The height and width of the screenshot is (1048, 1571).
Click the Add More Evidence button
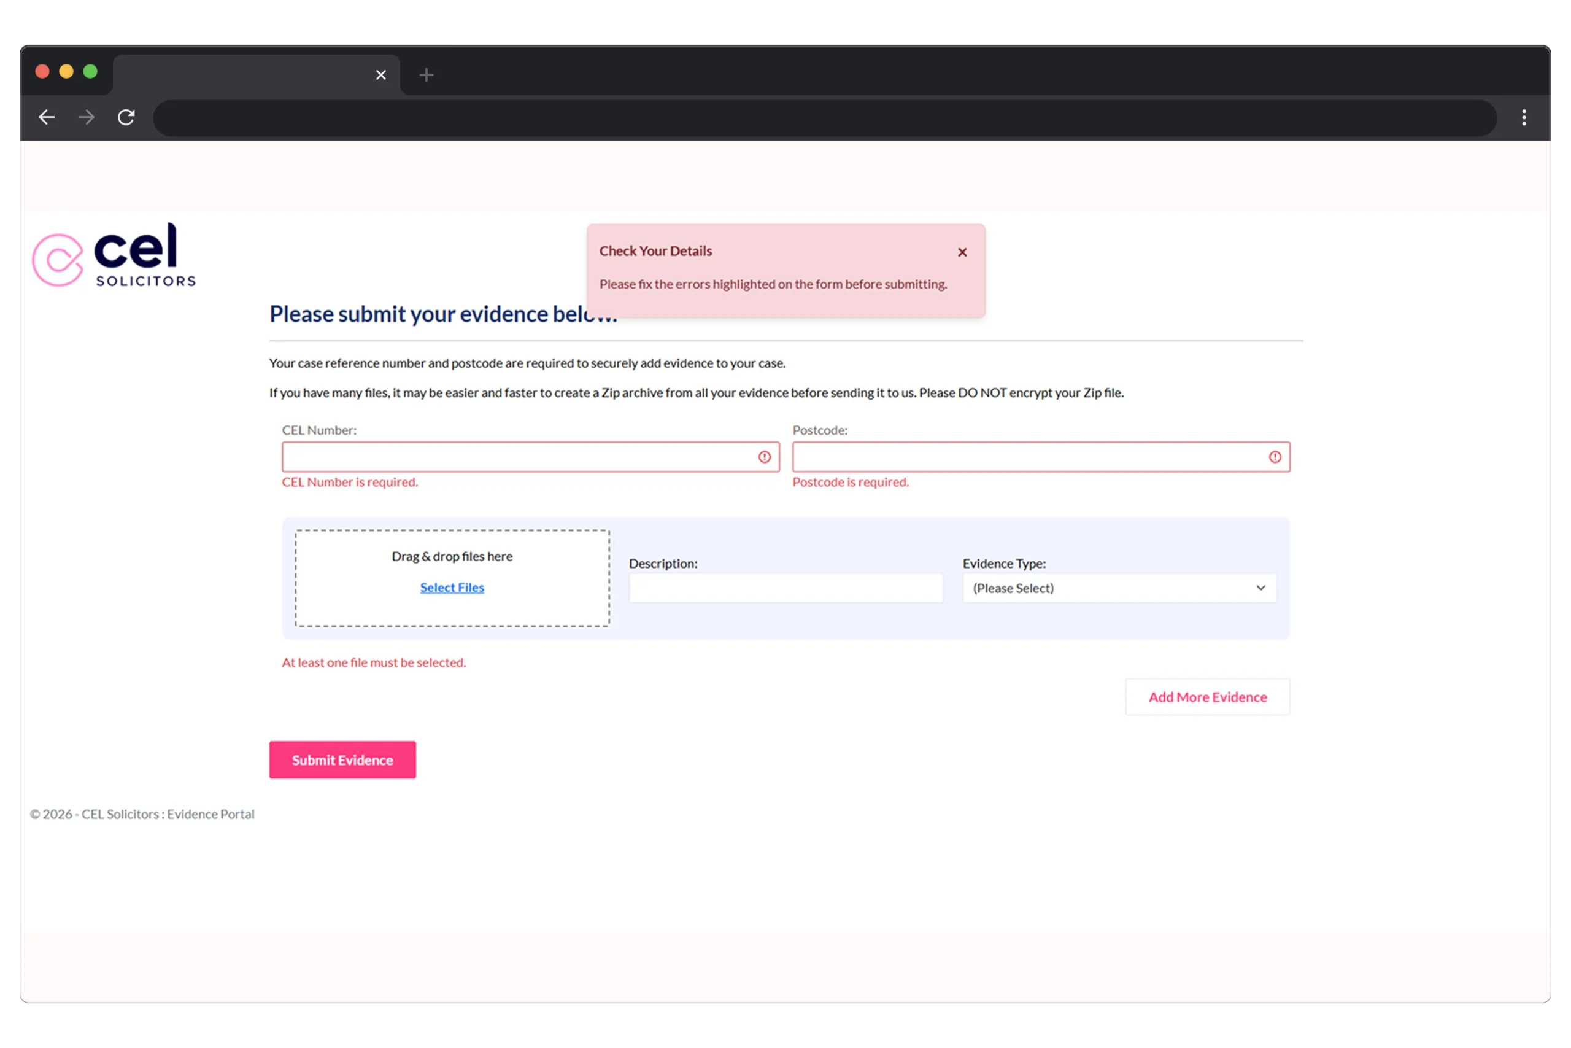point(1207,696)
